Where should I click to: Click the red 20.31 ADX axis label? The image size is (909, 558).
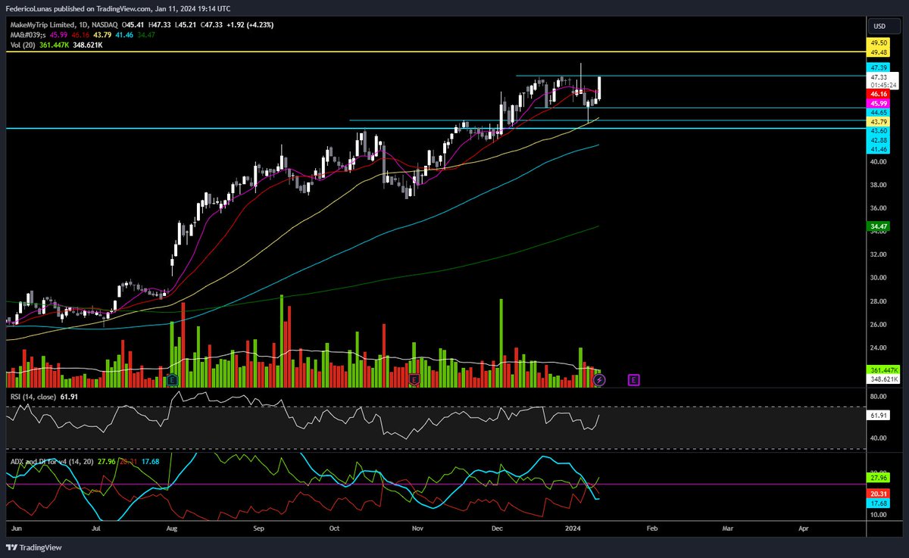[x=879, y=493]
